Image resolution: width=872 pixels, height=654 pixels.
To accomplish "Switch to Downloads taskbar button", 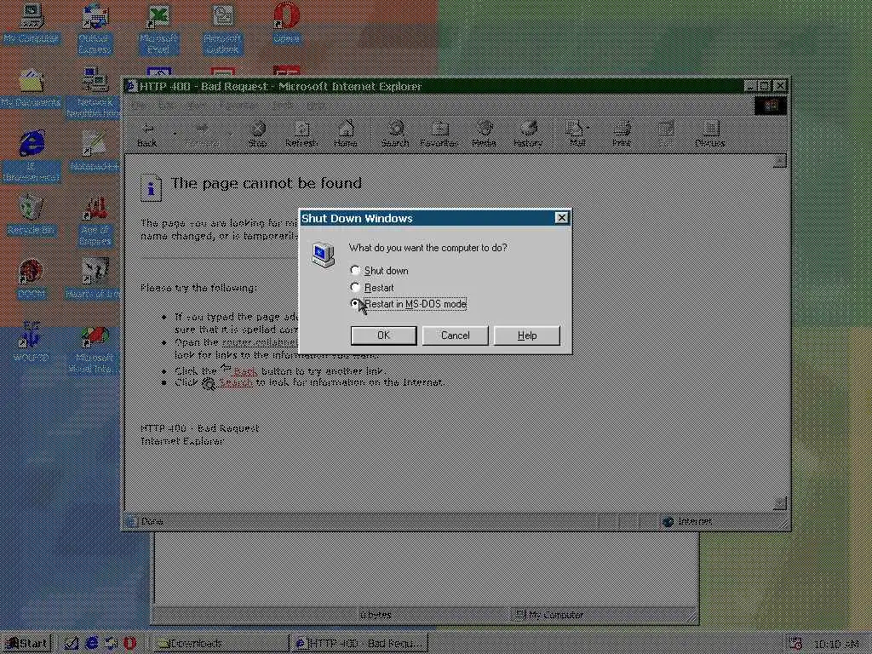I will [x=219, y=644].
